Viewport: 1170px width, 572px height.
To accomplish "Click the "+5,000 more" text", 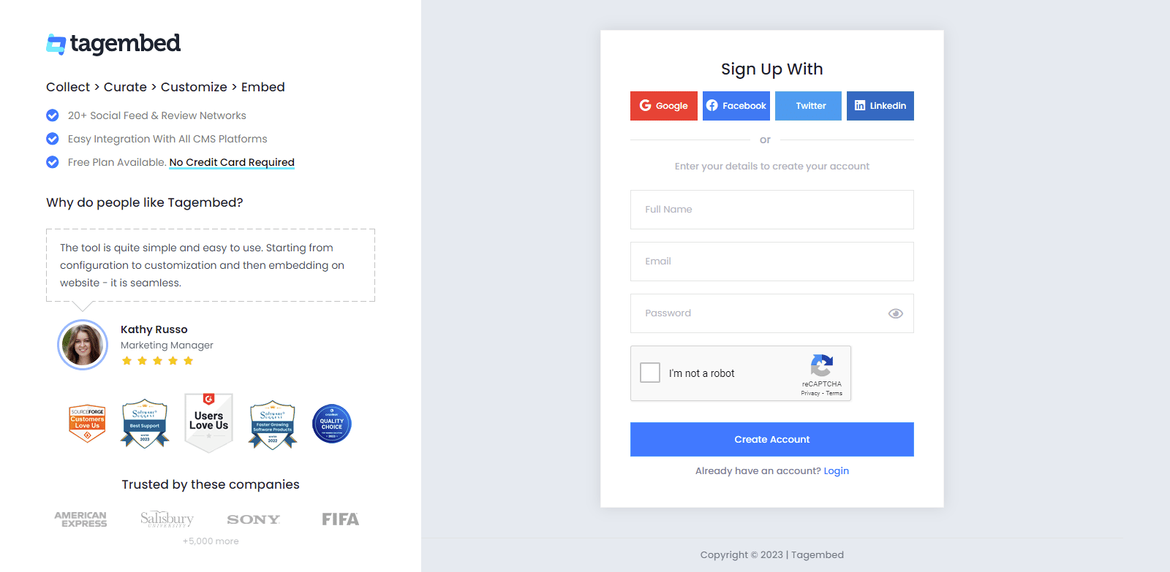I will pyautogui.click(x=211, y=541).
